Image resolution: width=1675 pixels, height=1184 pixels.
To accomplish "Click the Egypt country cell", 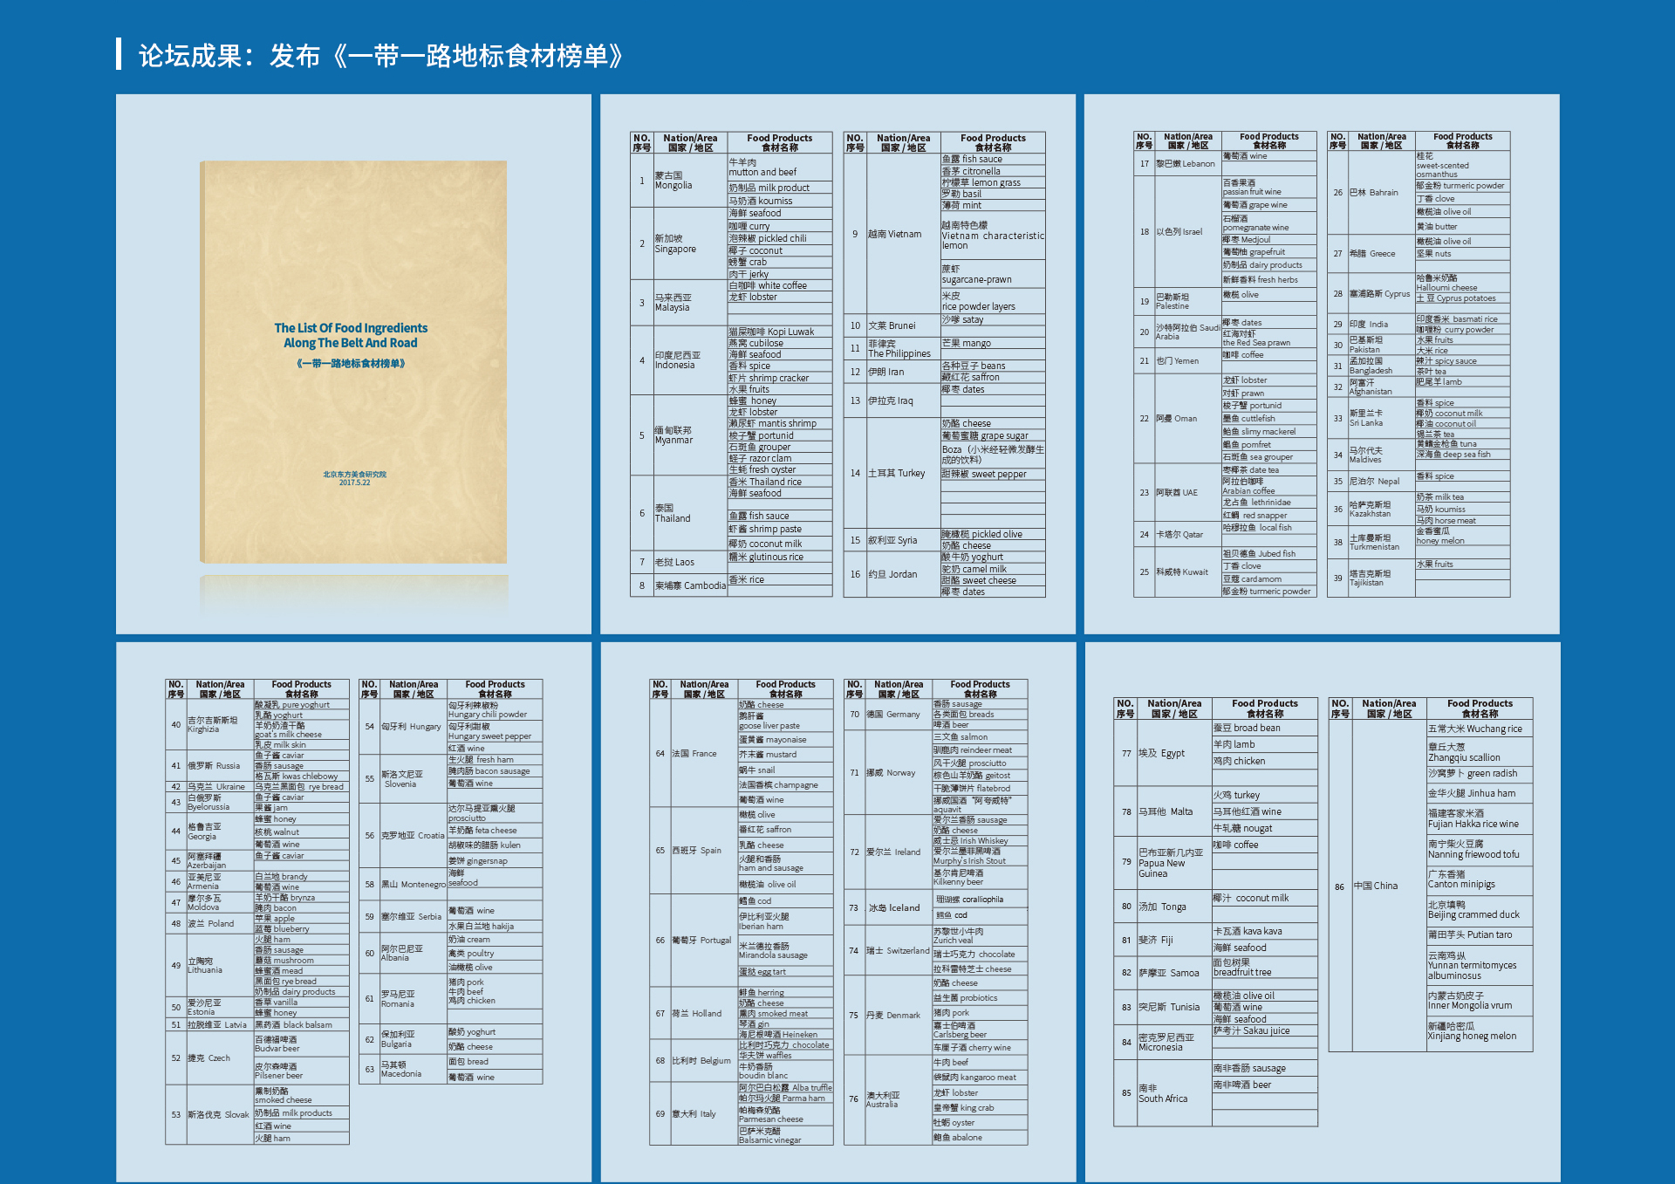I will [x=1161, y=754].
